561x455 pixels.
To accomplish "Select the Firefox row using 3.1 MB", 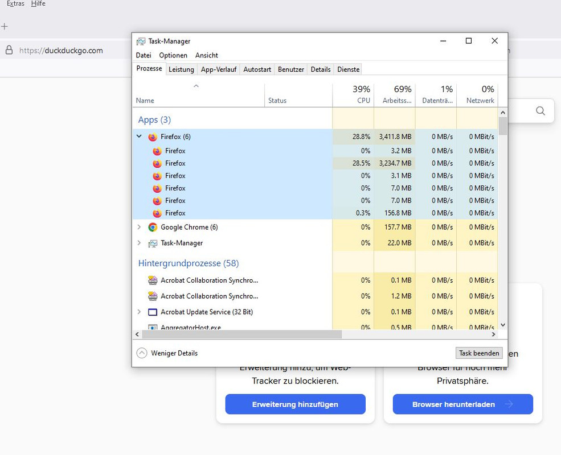I will click(x=315, y=176).
